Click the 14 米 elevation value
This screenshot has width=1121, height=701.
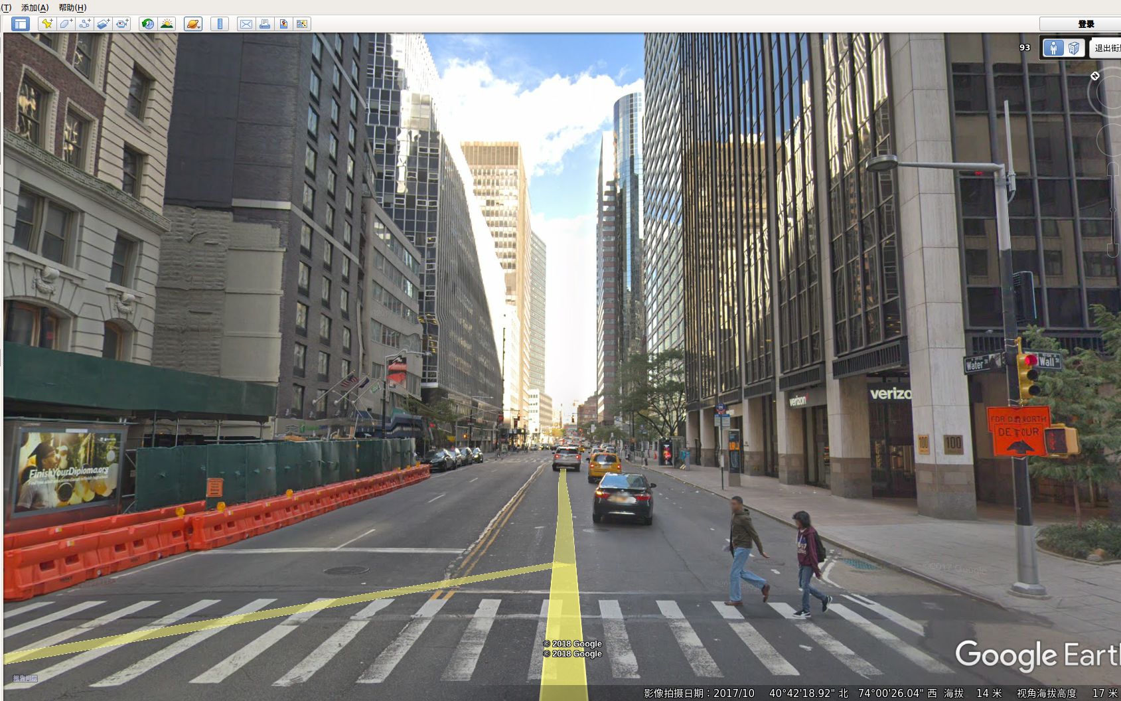(x=989, y=693)
